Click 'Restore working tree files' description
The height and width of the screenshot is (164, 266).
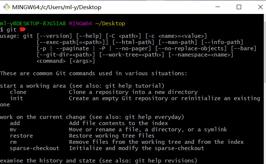click(112, 136)
